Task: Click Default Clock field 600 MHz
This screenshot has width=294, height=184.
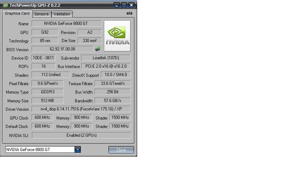Action: (42, 126)
